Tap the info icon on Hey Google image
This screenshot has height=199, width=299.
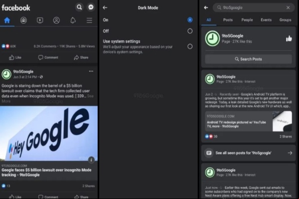click(91, 160)
